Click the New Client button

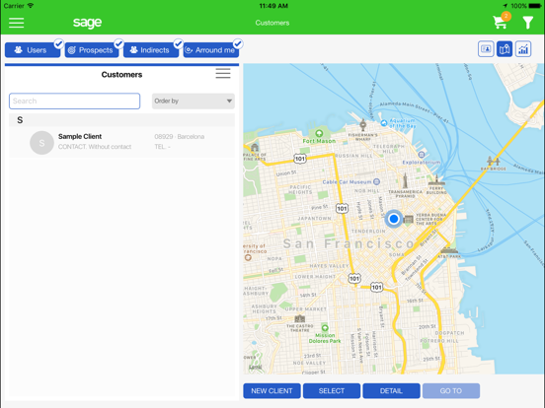click(x=272, y=391)
